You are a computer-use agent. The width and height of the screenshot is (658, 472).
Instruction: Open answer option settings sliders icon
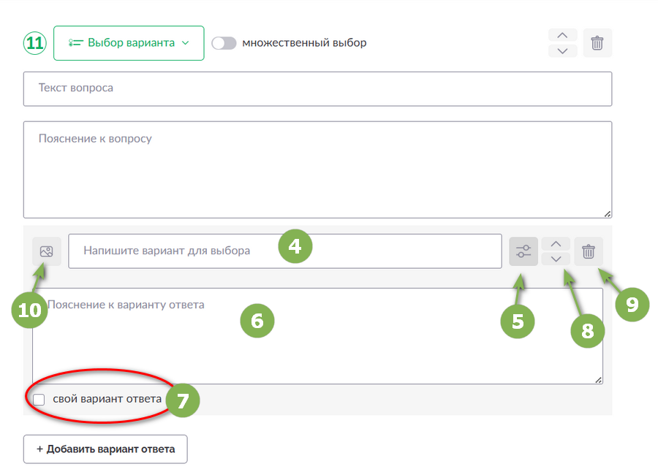tap(523, 251)
